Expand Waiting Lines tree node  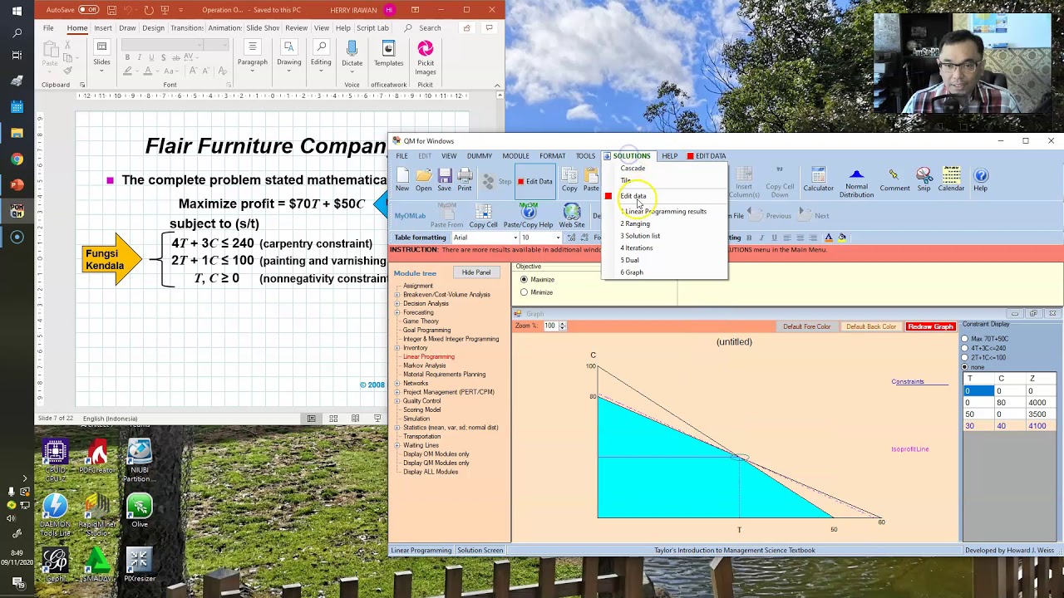[x=397, y=445]
